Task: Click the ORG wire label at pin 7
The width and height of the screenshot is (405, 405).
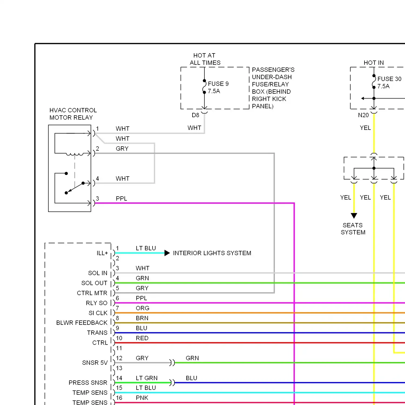Action: coord(143,308)
